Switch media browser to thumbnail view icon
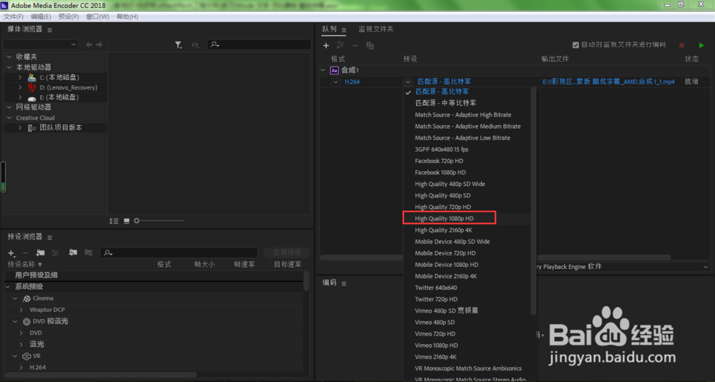 (x=127, y=221)
